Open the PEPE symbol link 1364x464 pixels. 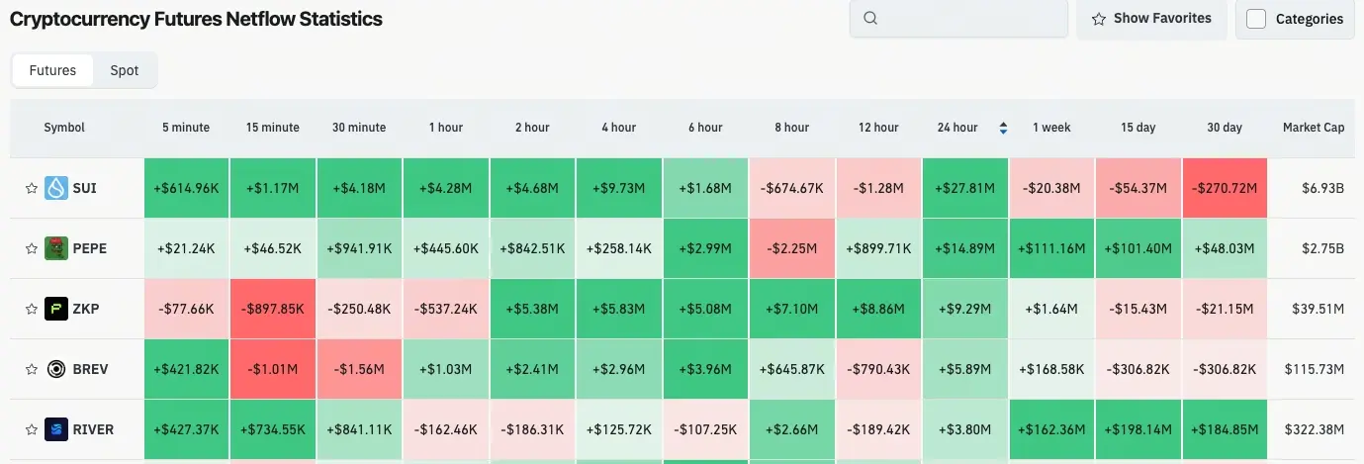pyautogui.click(x=90, y=248)
